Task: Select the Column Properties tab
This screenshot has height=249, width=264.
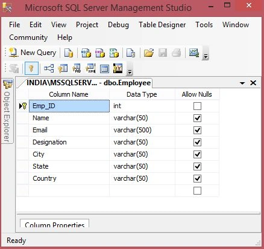Action: point(54,224)
